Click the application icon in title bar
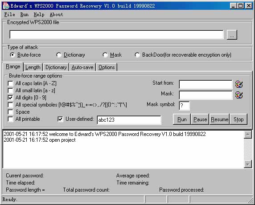 point(6,6)
